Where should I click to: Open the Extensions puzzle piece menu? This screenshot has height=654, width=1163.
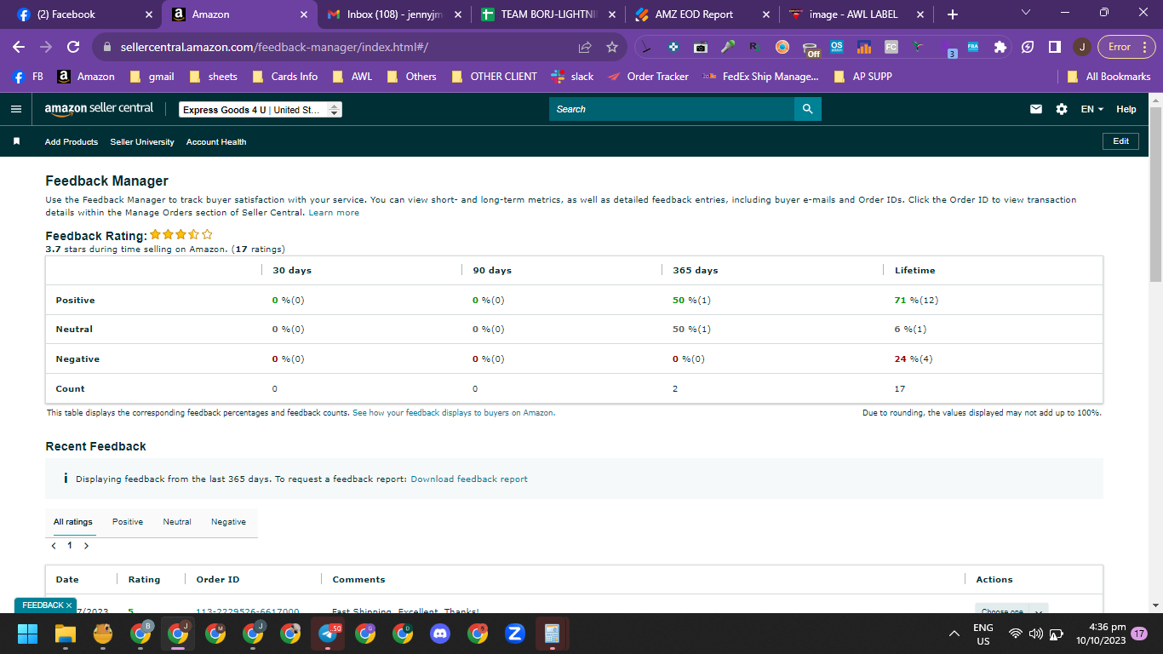[1000, 48]
